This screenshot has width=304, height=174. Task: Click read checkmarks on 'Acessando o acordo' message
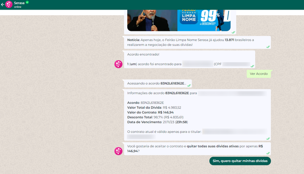[189, 85]
